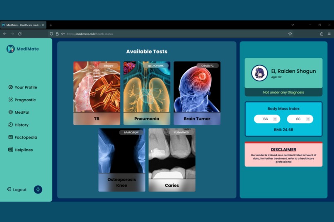Image resolution: width=334 pixels, height=222 pixels.
Task: Click the Ei, Raiden Shogun name
Action: pos(293,71)
